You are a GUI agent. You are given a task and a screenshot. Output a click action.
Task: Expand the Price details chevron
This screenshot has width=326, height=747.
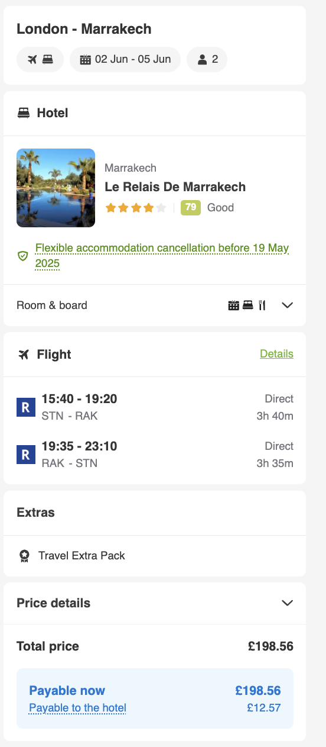point(288,603)
